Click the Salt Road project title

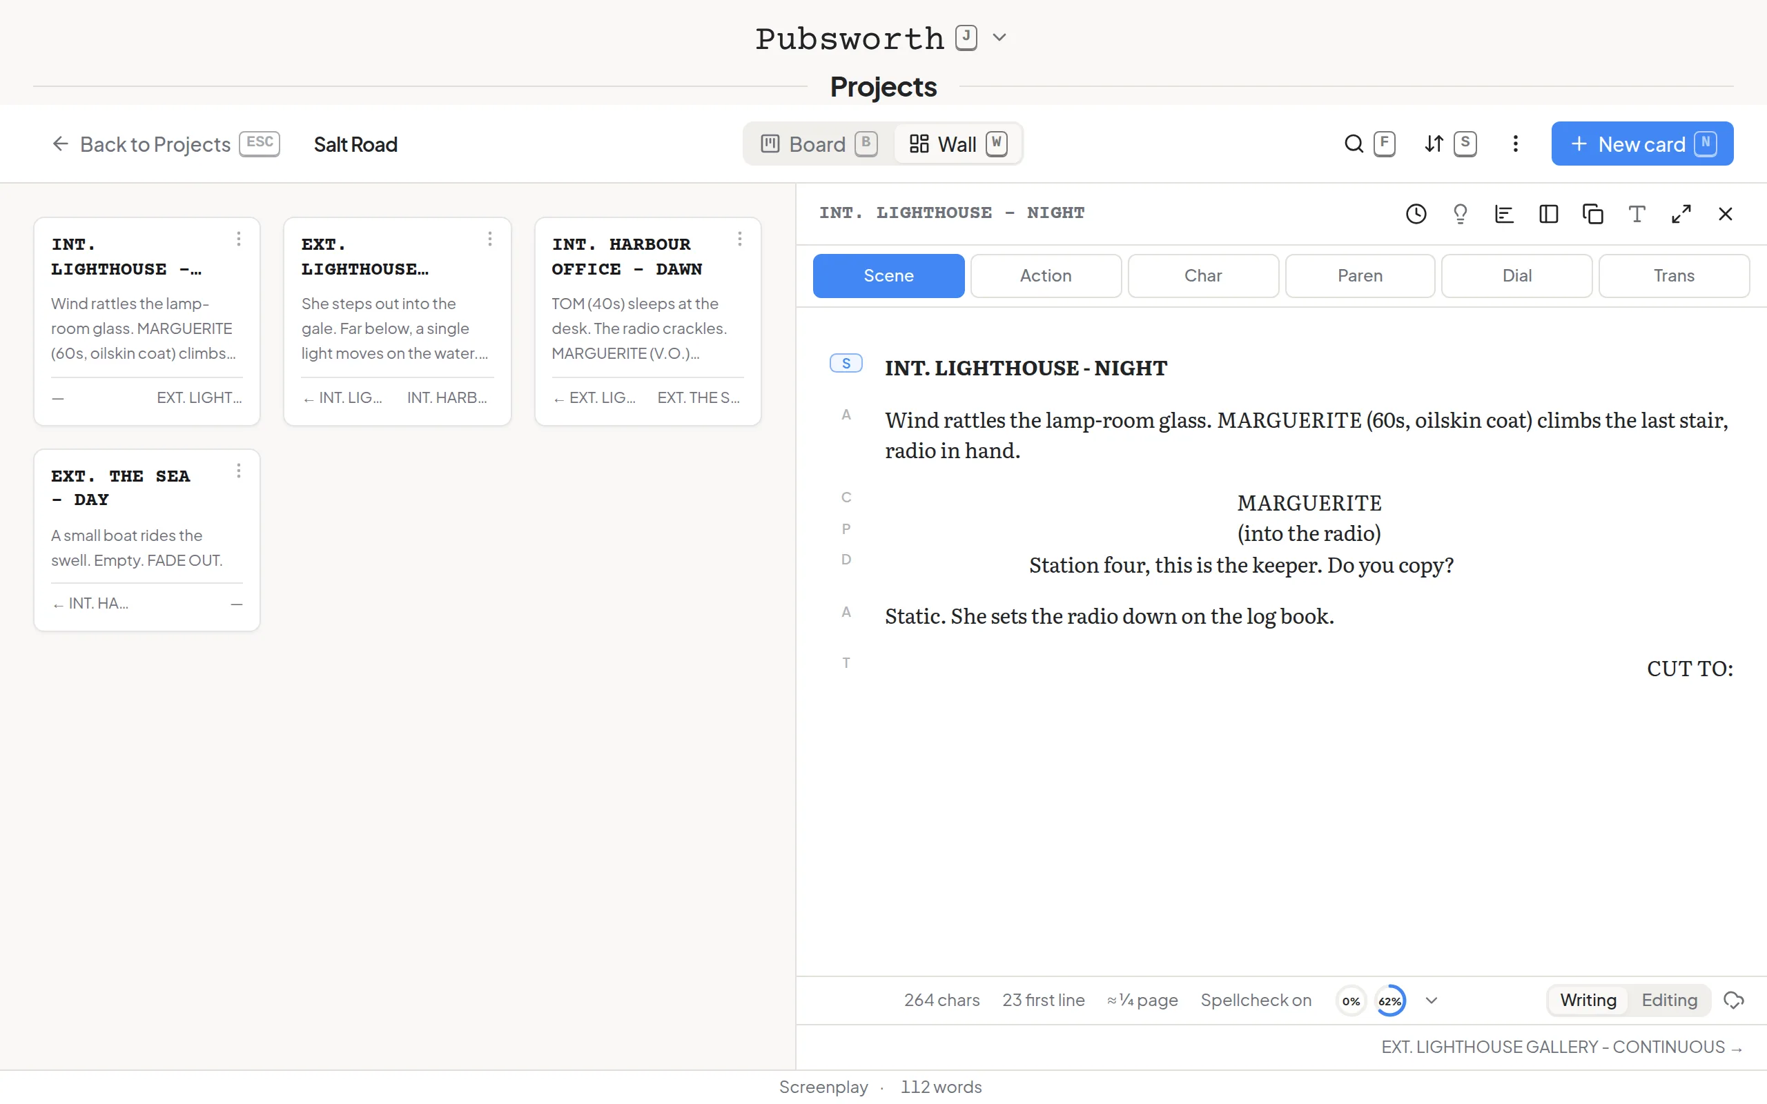[x=355, y=145]
